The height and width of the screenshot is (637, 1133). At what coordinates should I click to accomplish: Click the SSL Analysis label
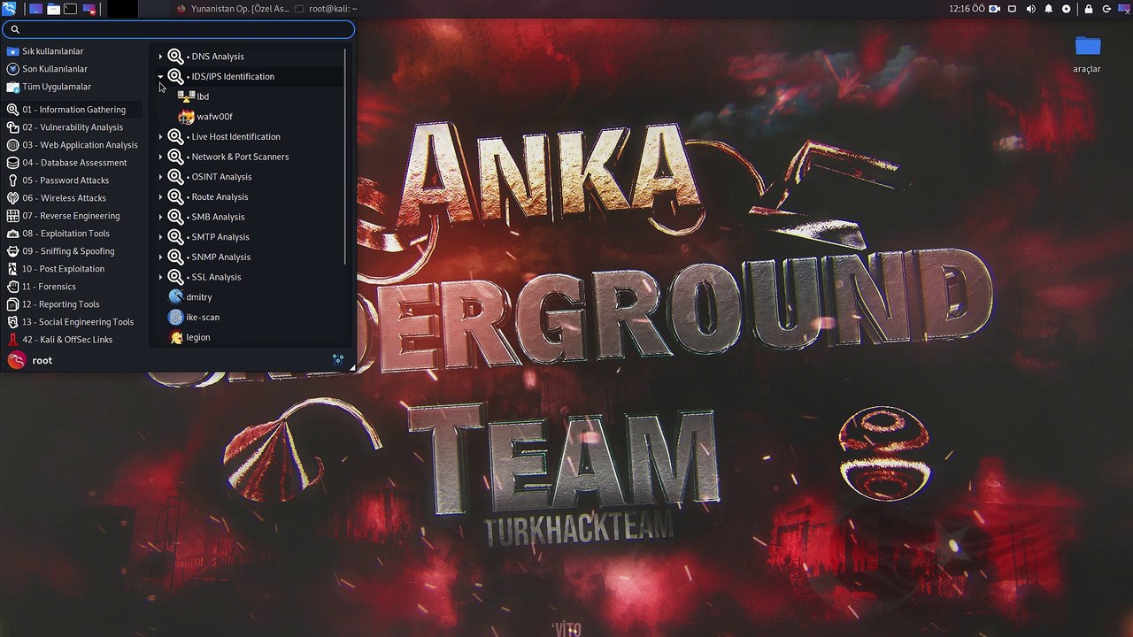coord(214,277)
